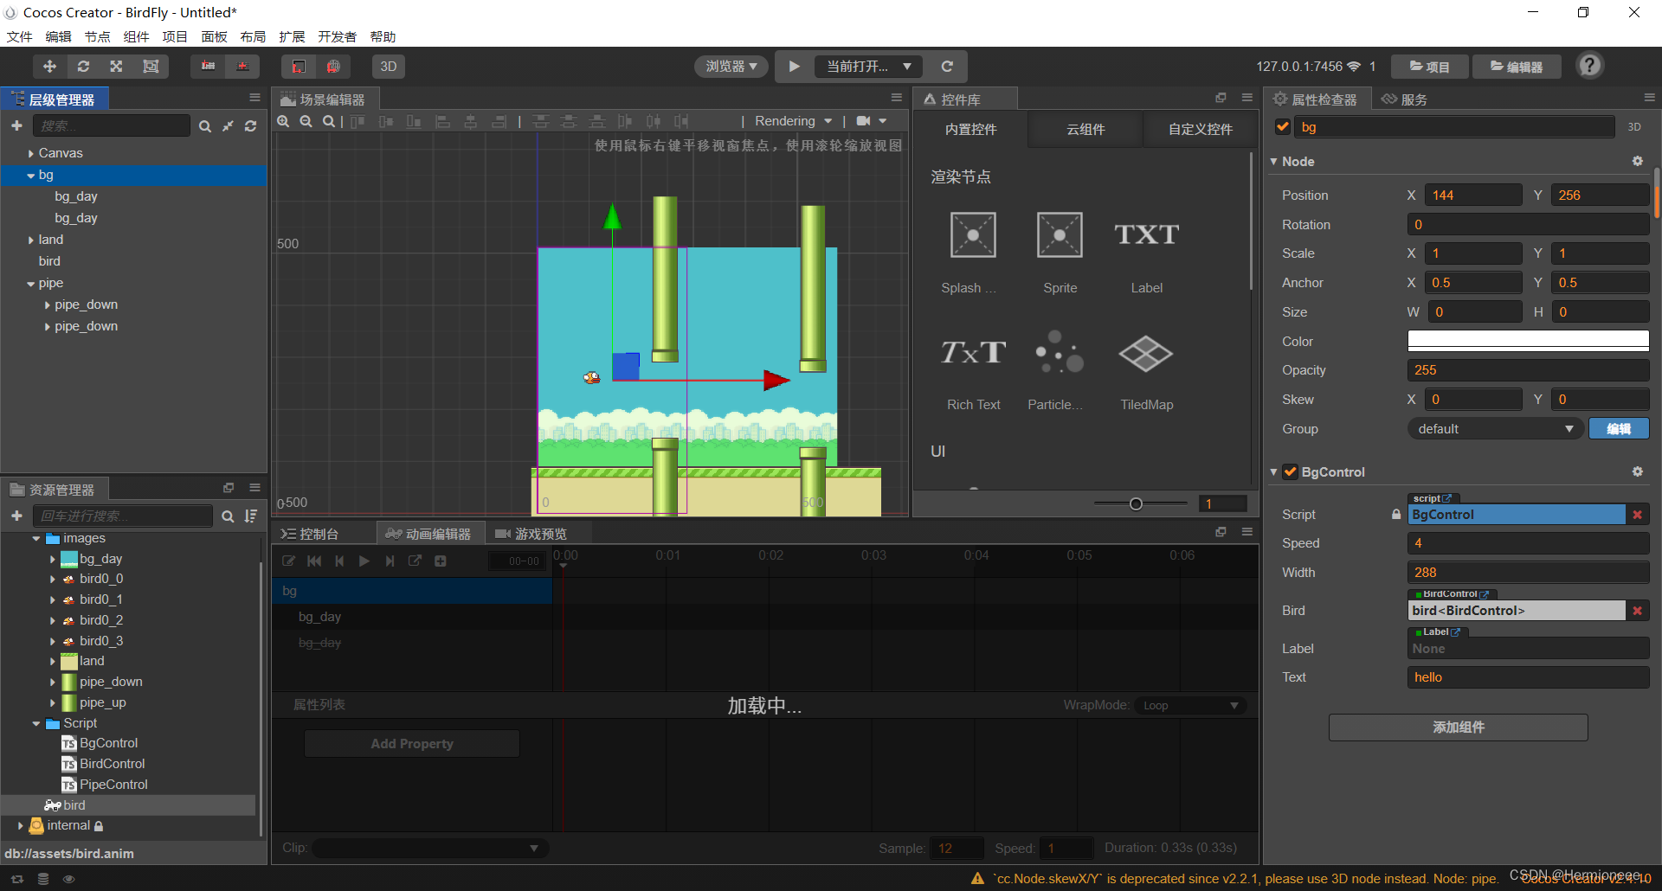Collapse the images folder in assets
1662x891 pixels.
pos(36,539)
